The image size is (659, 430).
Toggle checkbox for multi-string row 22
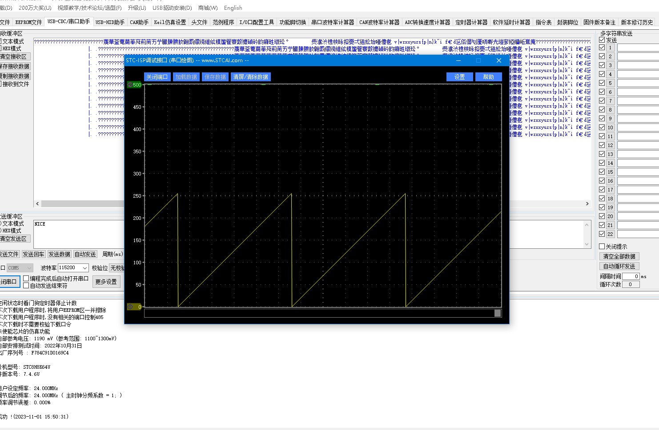click(602, 234)
